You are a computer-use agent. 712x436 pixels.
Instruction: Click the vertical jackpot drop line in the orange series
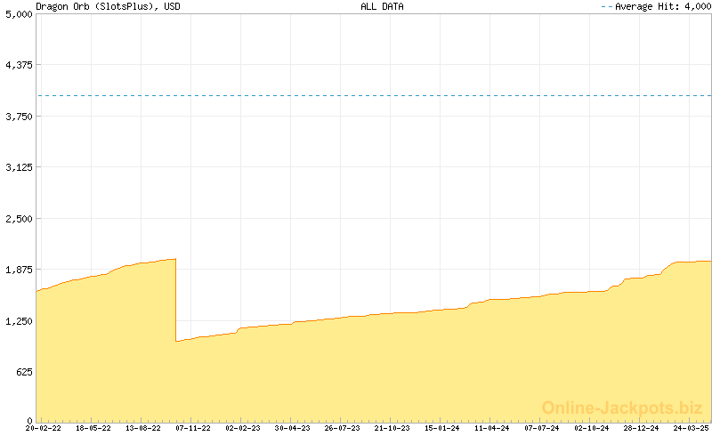pyautogui.click(x=175, y=300)
